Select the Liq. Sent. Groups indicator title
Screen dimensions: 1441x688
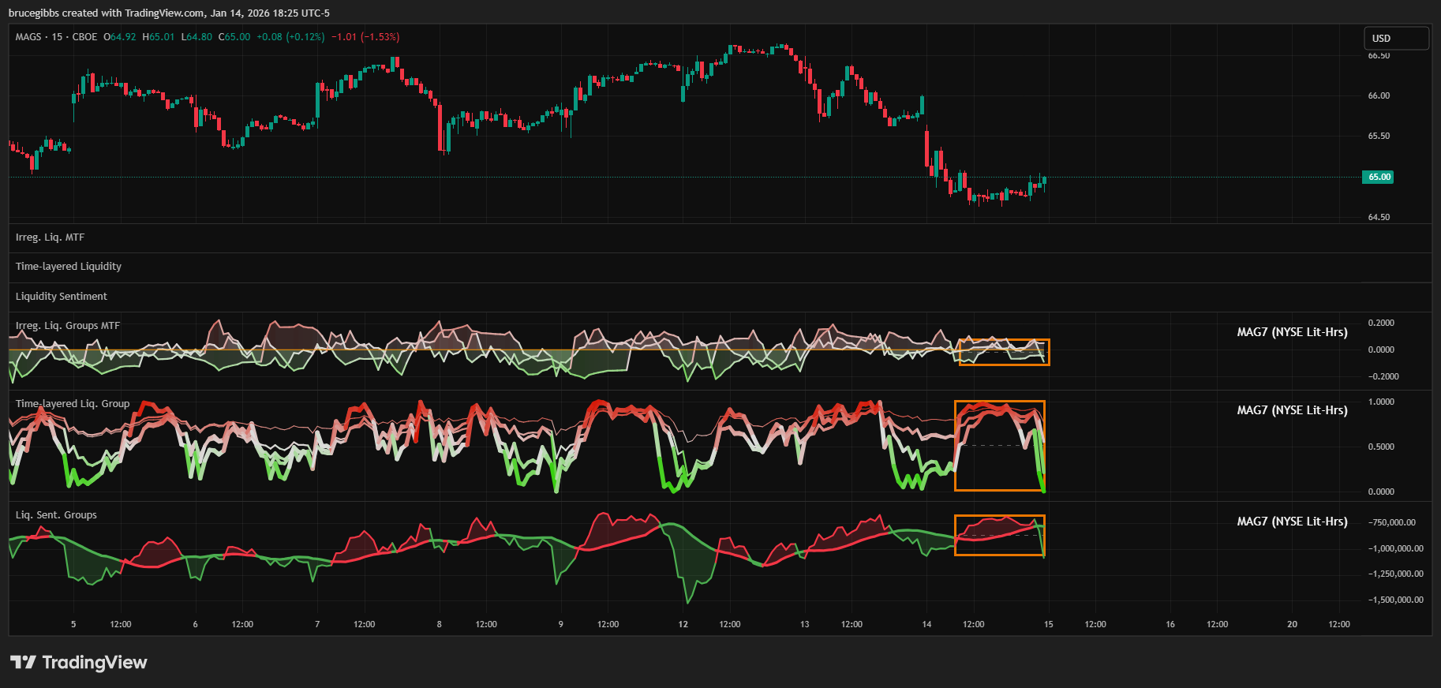(x=56, y=515)
